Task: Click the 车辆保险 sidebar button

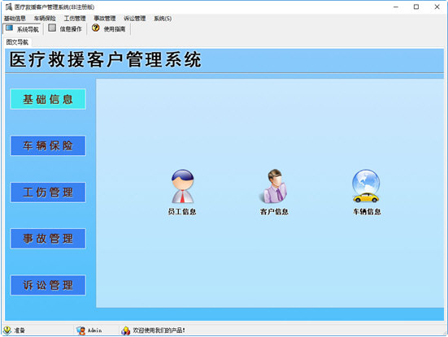Action: tap(48, 145)
